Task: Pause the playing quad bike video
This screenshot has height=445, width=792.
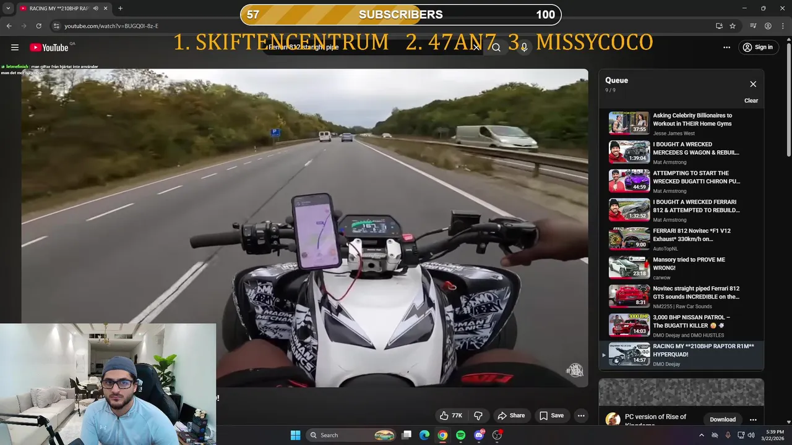Action: click(x=304, y=227)
